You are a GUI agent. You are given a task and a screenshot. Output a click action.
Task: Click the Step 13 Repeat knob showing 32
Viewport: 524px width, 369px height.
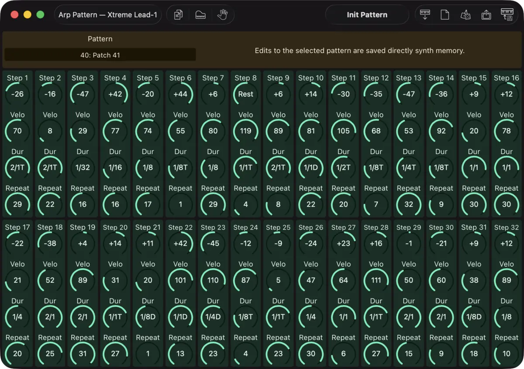point(409,204)
